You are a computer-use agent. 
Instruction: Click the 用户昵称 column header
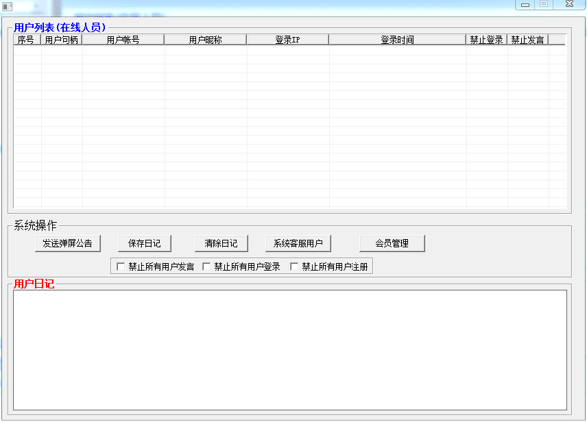coord(204,39)
